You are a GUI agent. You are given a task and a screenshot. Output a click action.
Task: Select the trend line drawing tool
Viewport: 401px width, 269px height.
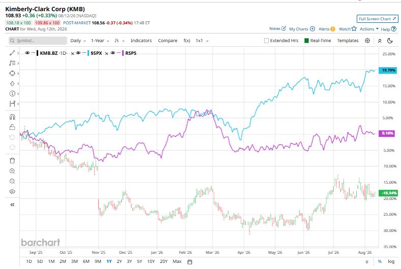(12, 53)
